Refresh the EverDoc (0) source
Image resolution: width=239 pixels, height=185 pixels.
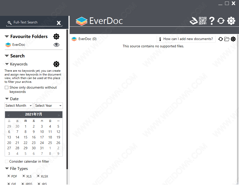pyautogui.click(x=221, y=39)
